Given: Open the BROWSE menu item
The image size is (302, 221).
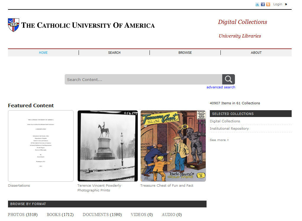Looking at the screenshot, I should 185,53.
